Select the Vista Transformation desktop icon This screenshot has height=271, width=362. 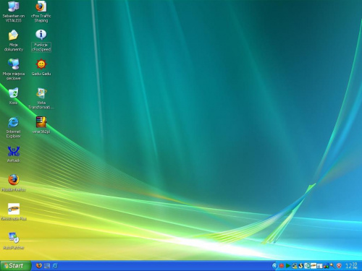point(41,93)
